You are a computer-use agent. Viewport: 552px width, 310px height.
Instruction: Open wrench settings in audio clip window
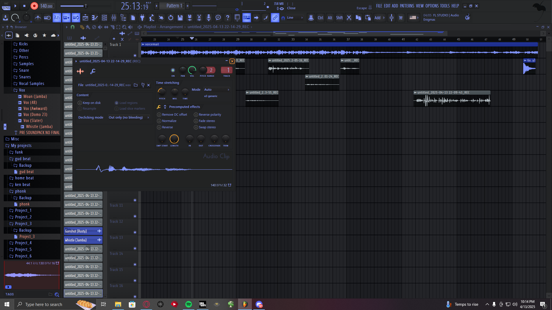pos(93,71)
